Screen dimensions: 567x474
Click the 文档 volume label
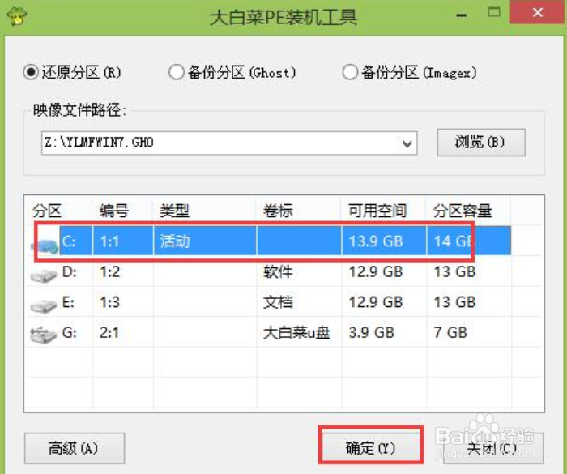pos(278,302)
